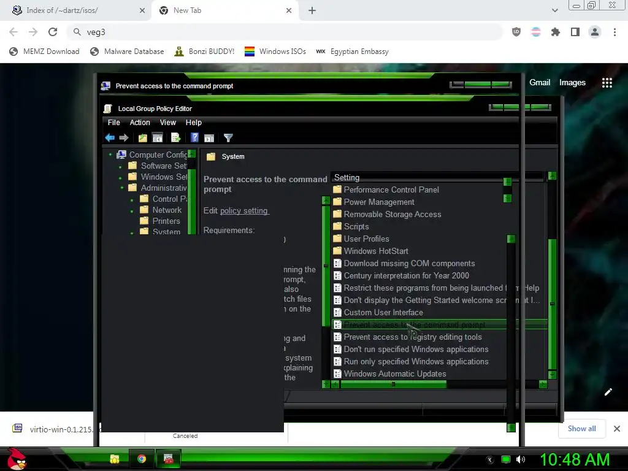The width and height of the screenshot is (628, 471).
Task: Open Chrome three-dot menu
Action: 615,32
